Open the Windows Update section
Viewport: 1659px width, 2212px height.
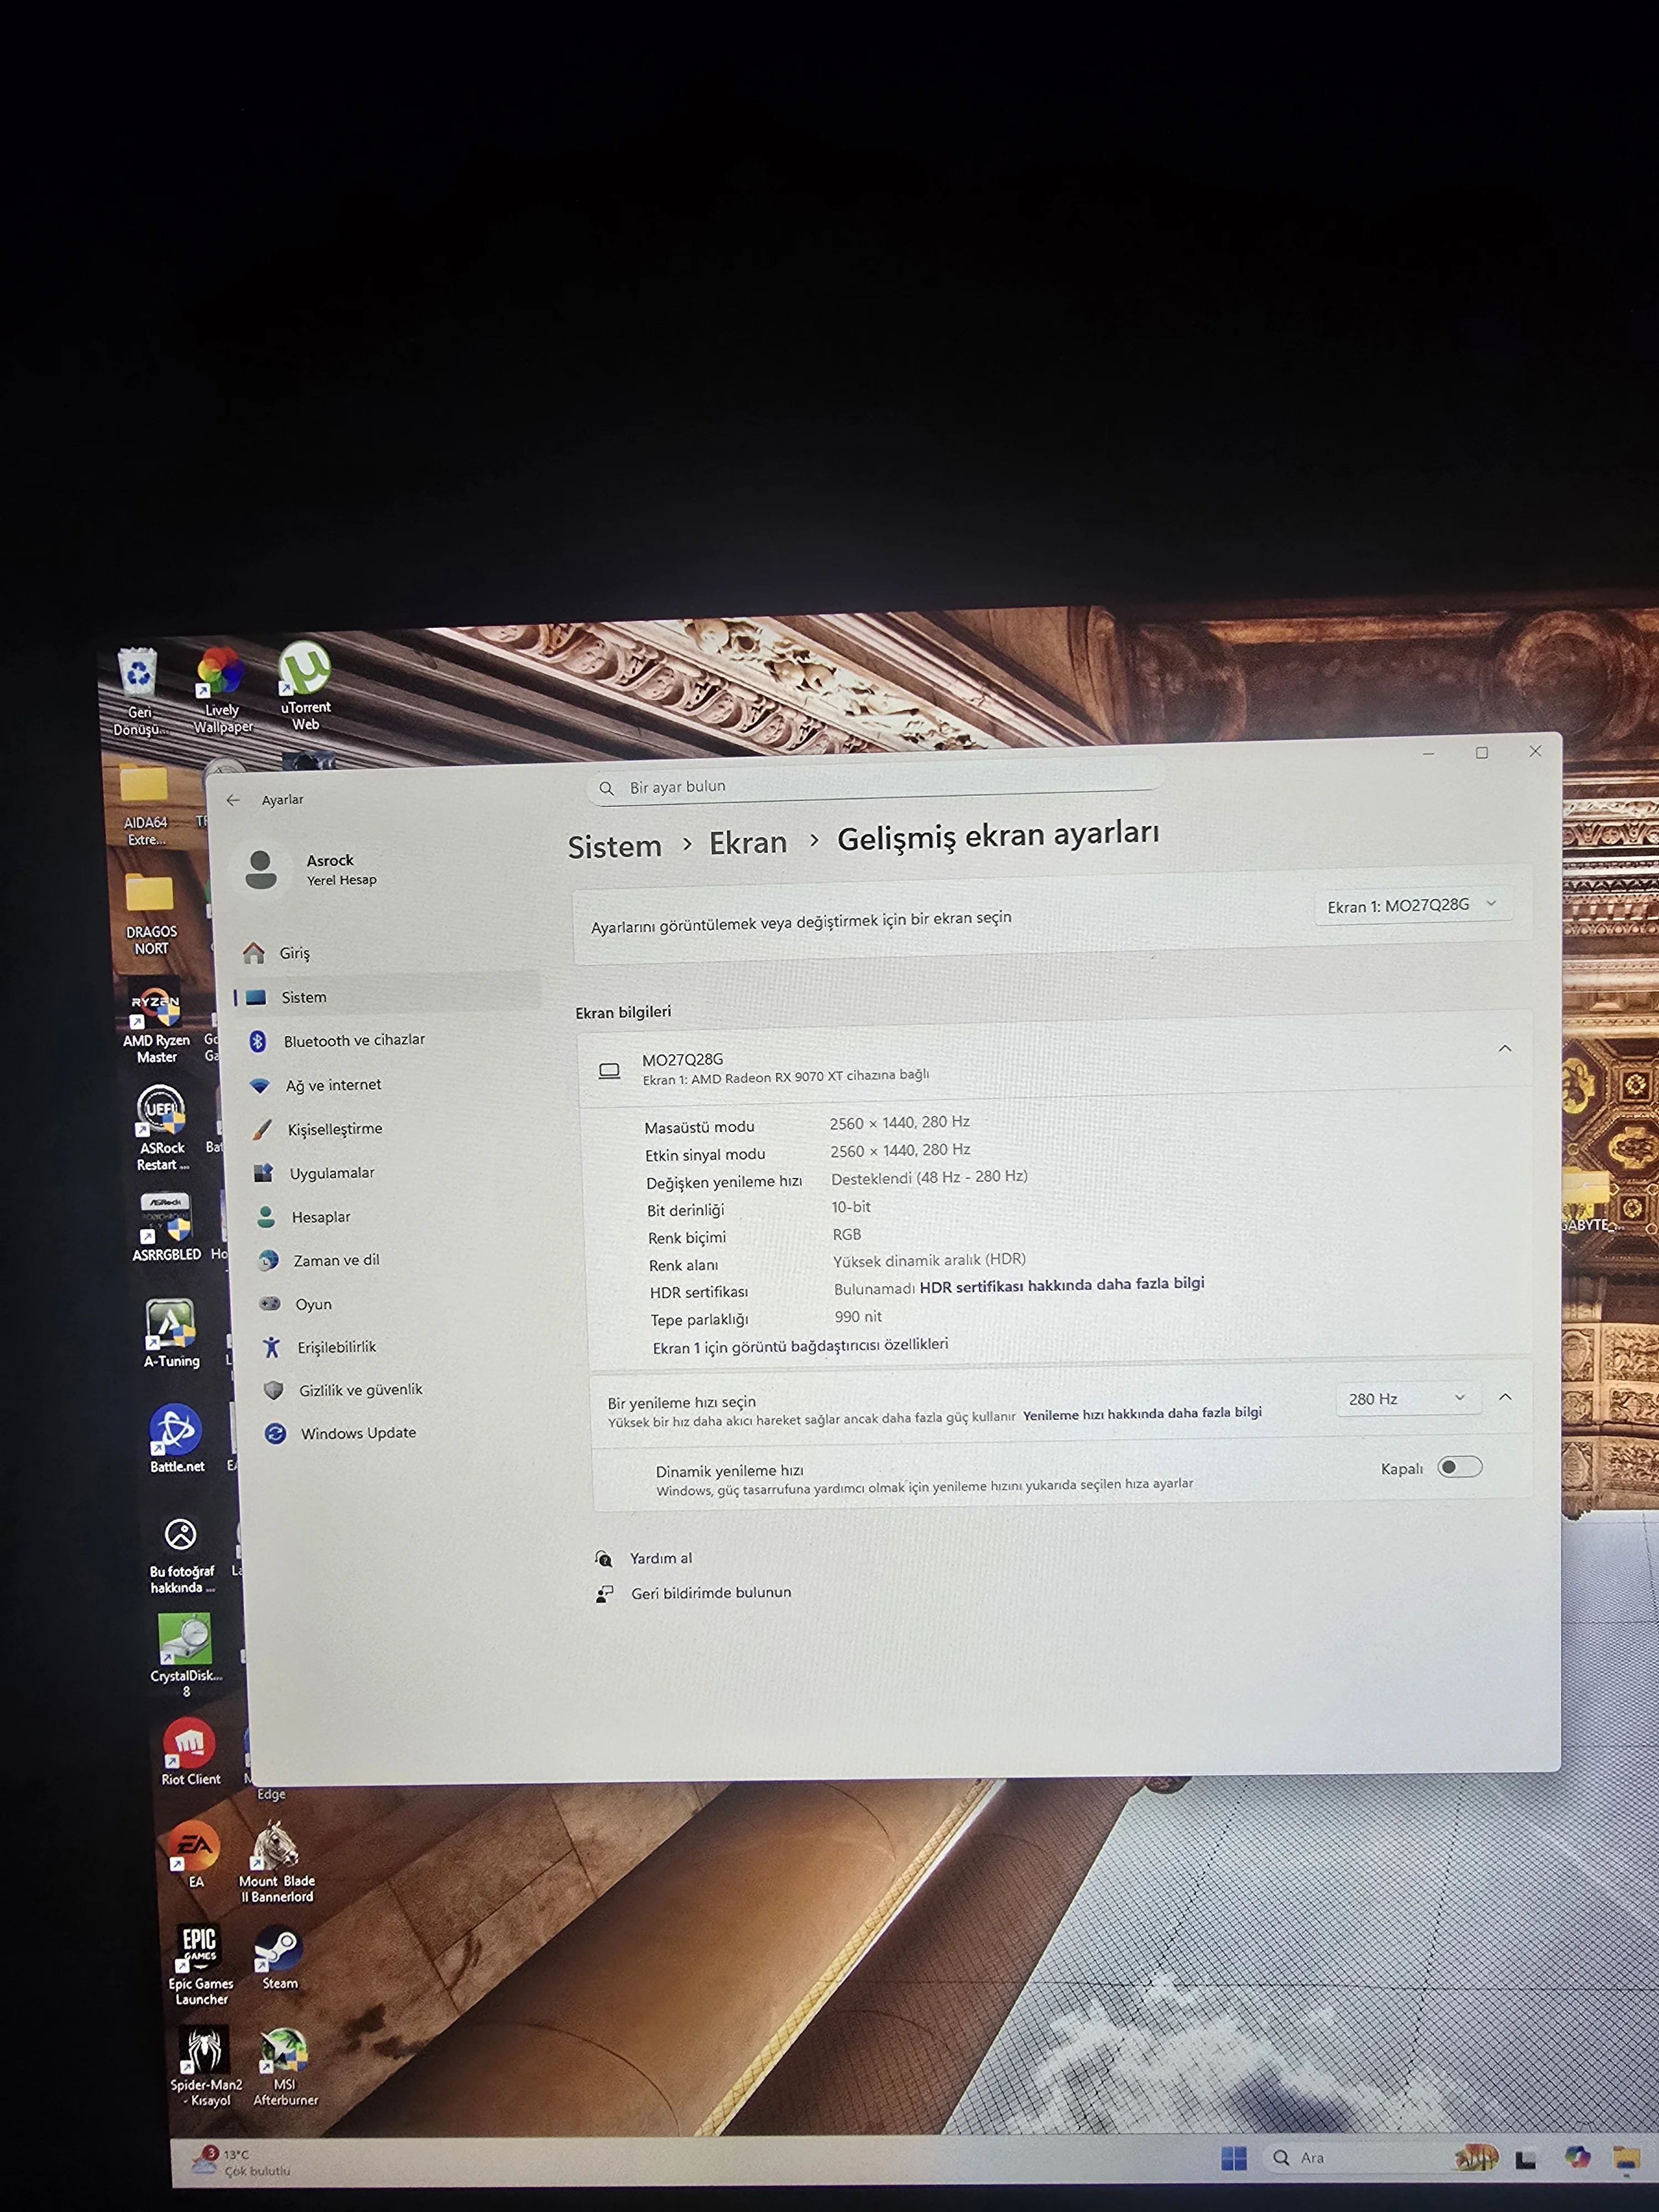357,1433
